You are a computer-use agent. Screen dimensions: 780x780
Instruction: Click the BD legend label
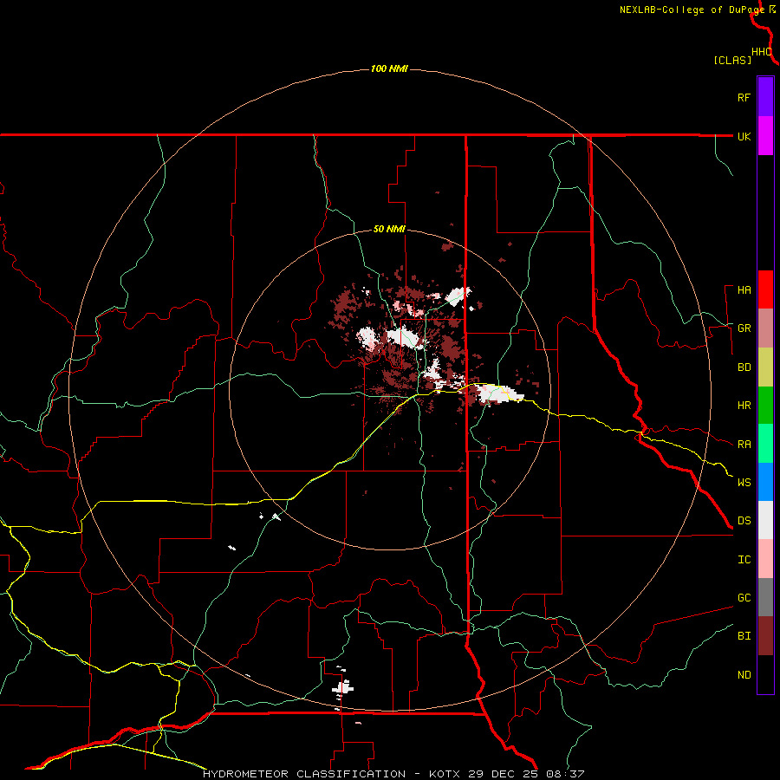click(x=744, y=367)
